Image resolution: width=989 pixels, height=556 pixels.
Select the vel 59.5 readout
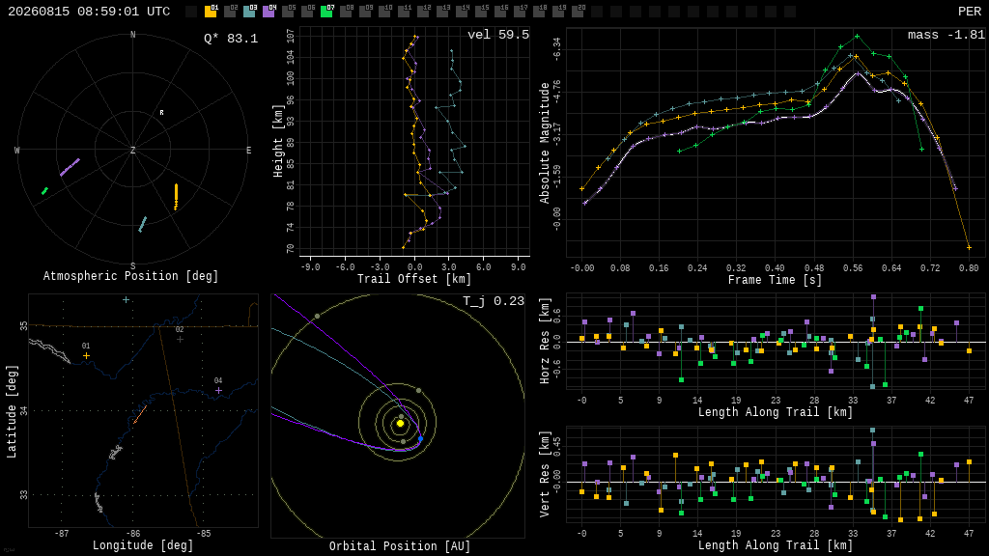498,35
